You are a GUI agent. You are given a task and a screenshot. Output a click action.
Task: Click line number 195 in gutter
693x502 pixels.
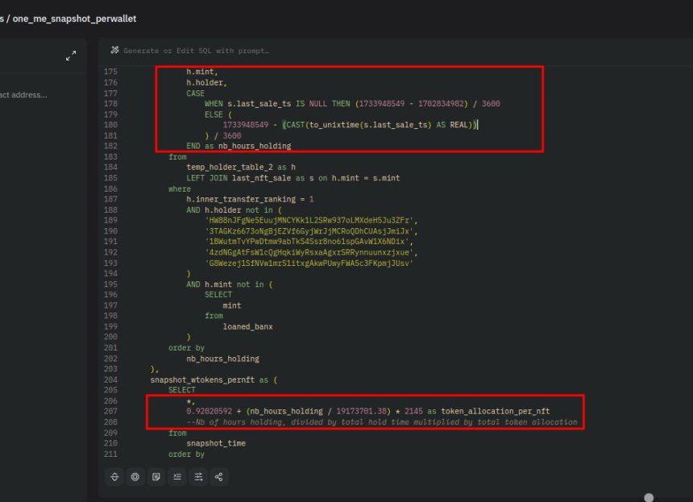tap(110, 284)
